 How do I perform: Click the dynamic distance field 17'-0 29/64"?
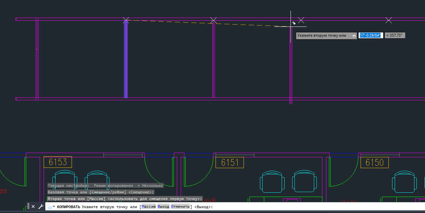pos(371,35)
